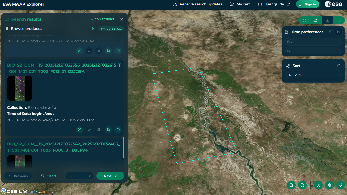Open the three-dots more options menu
The height and width of the screenshot is (195, 347).
339,20
